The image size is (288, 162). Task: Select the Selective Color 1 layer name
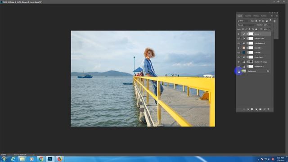coord(260,39)
